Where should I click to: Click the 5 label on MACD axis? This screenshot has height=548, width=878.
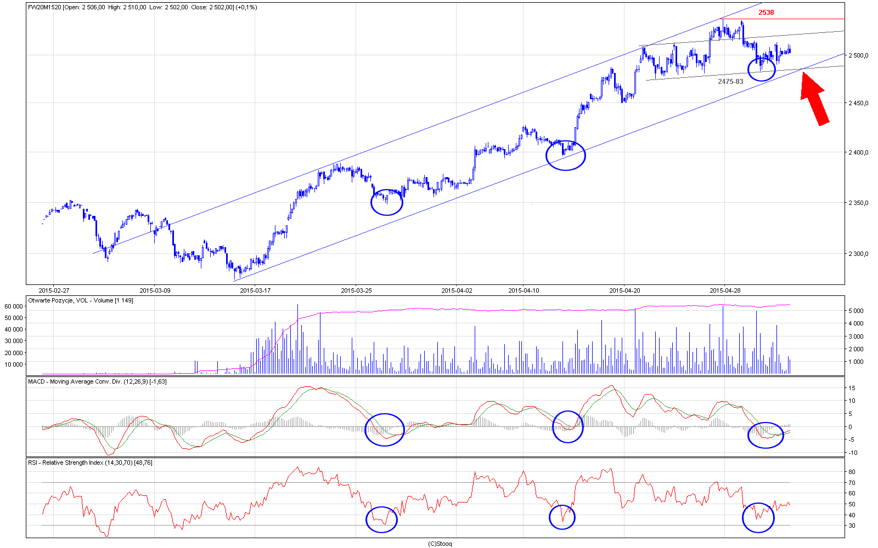tap(850, 414)
